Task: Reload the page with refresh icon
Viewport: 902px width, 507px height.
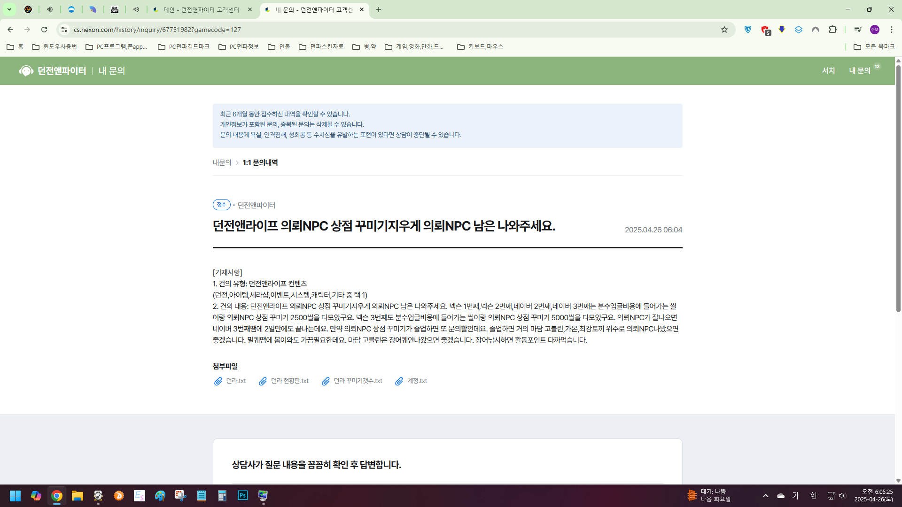Action: pos(44,30)
